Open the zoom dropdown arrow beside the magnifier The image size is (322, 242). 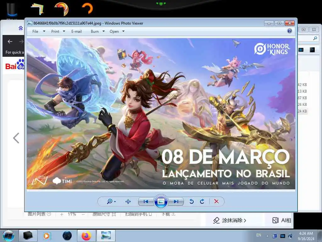point(115,202)
